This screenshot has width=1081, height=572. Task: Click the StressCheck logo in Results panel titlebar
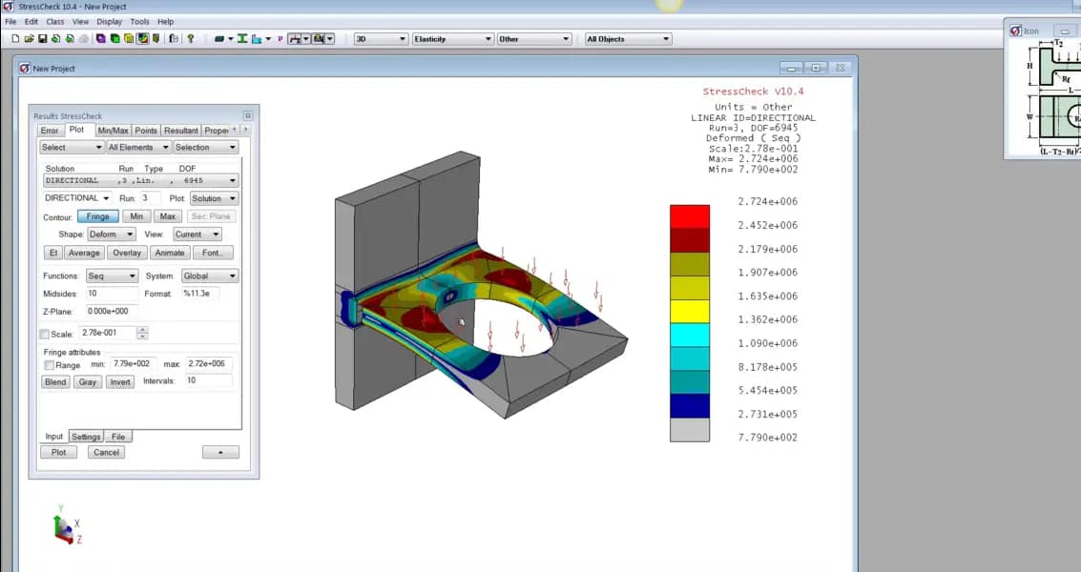click(x=40, y=115)
